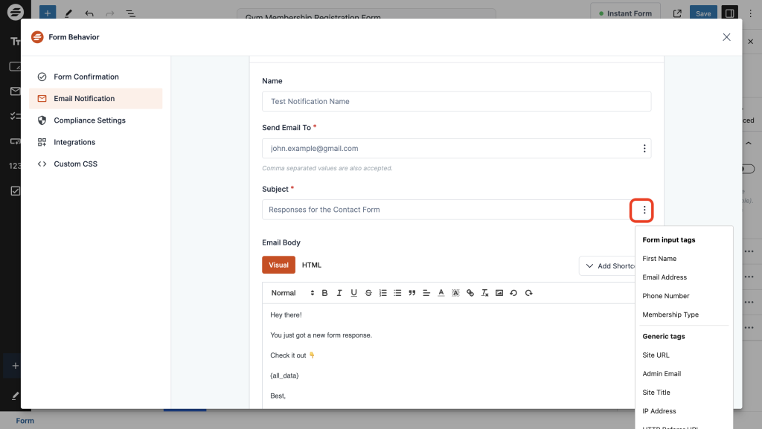Screen dimensions: 762x429
Task: Toggle underline formatting in the editor
Action: click(x=353, y=293)
